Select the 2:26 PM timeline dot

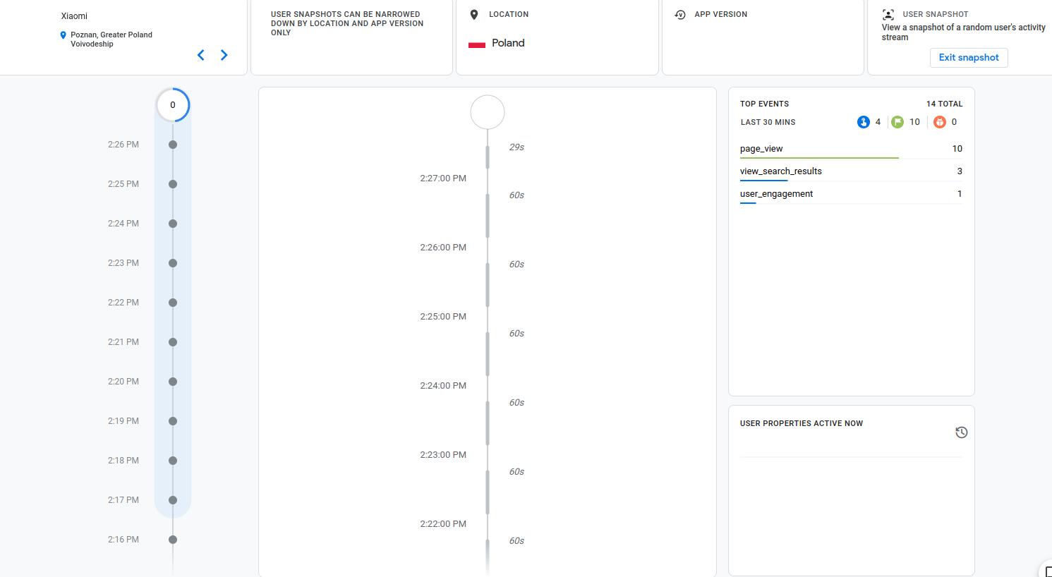tap(173, 145)
